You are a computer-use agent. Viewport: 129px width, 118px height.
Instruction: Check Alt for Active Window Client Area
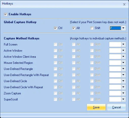pyautogui.click(x=73, y=56)
